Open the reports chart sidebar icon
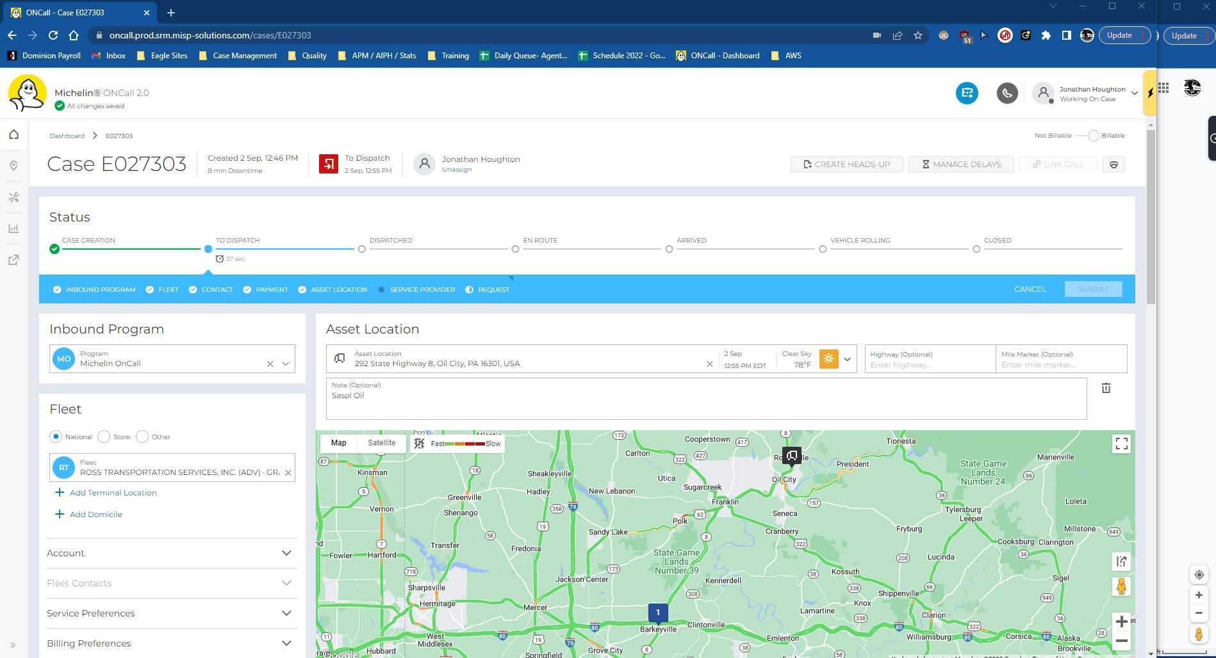1216x658 pixels. coord(13,229)
